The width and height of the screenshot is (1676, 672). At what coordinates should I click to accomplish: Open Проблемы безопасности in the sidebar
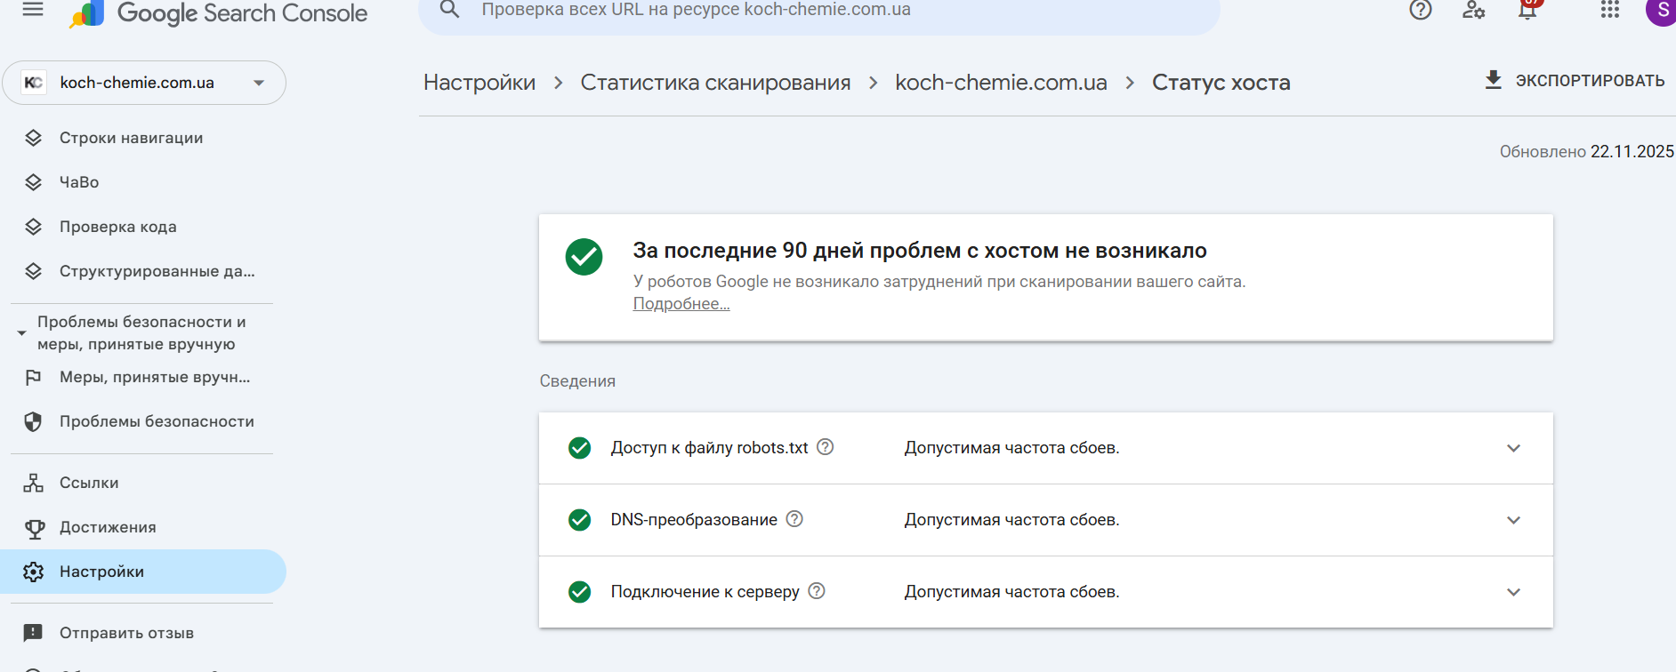157,421
